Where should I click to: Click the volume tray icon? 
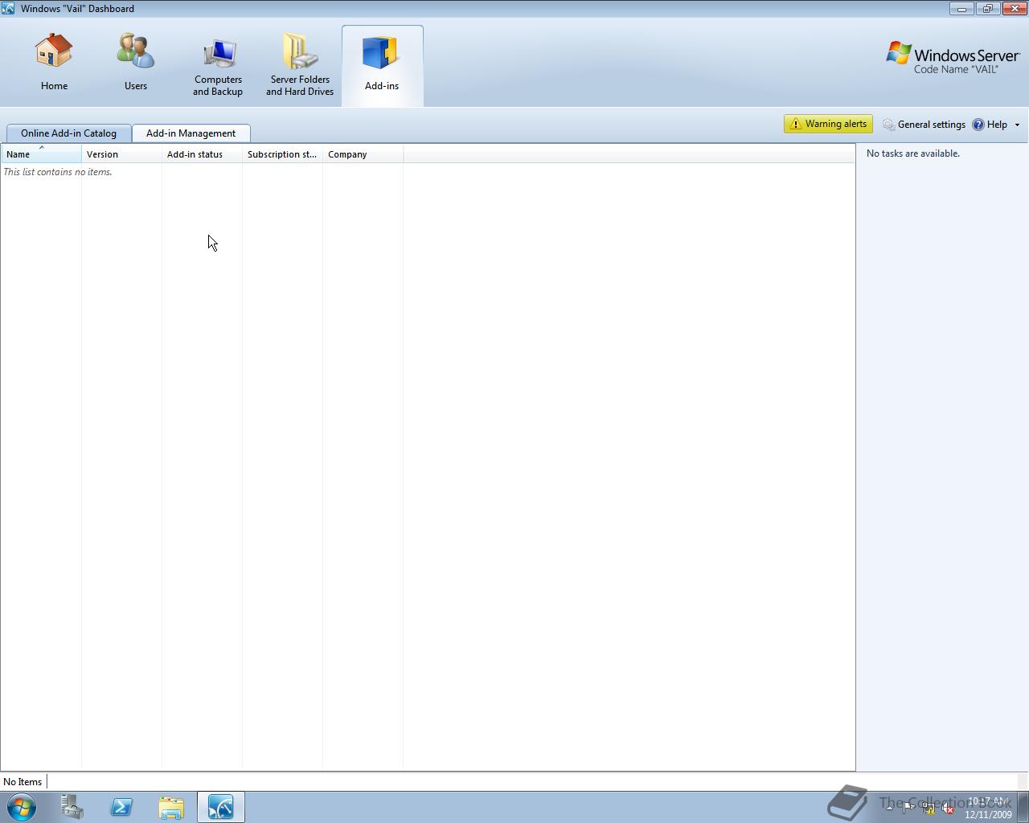(948, 809)
